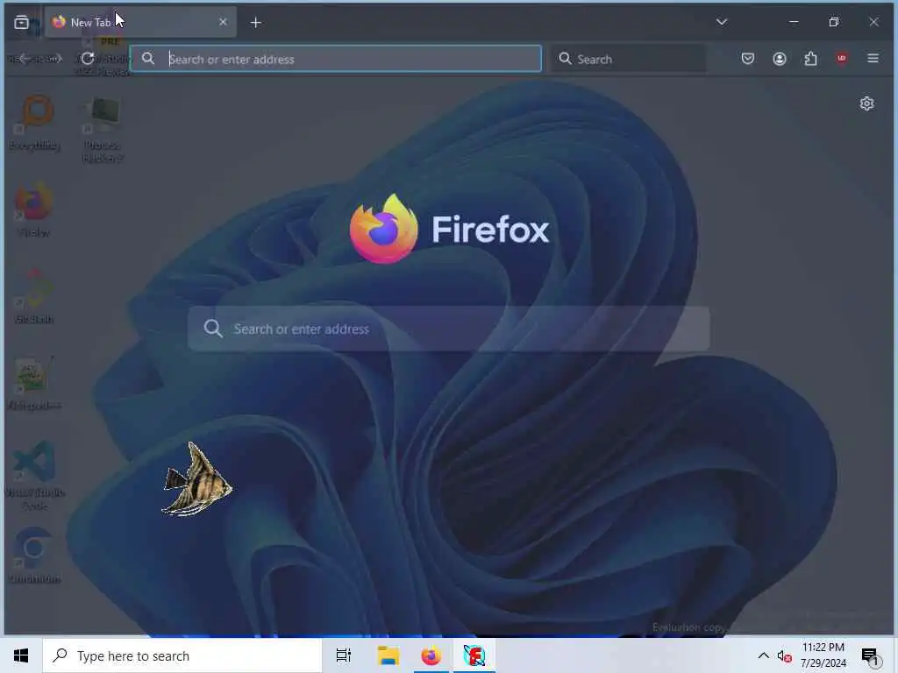
Task: Open Task View from the taskbar
Action: [x=344, y=655]
